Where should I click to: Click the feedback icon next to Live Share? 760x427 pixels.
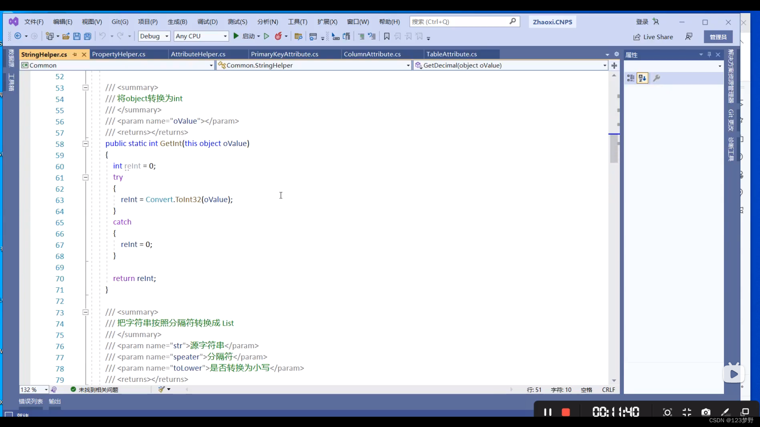pos(689,36)
